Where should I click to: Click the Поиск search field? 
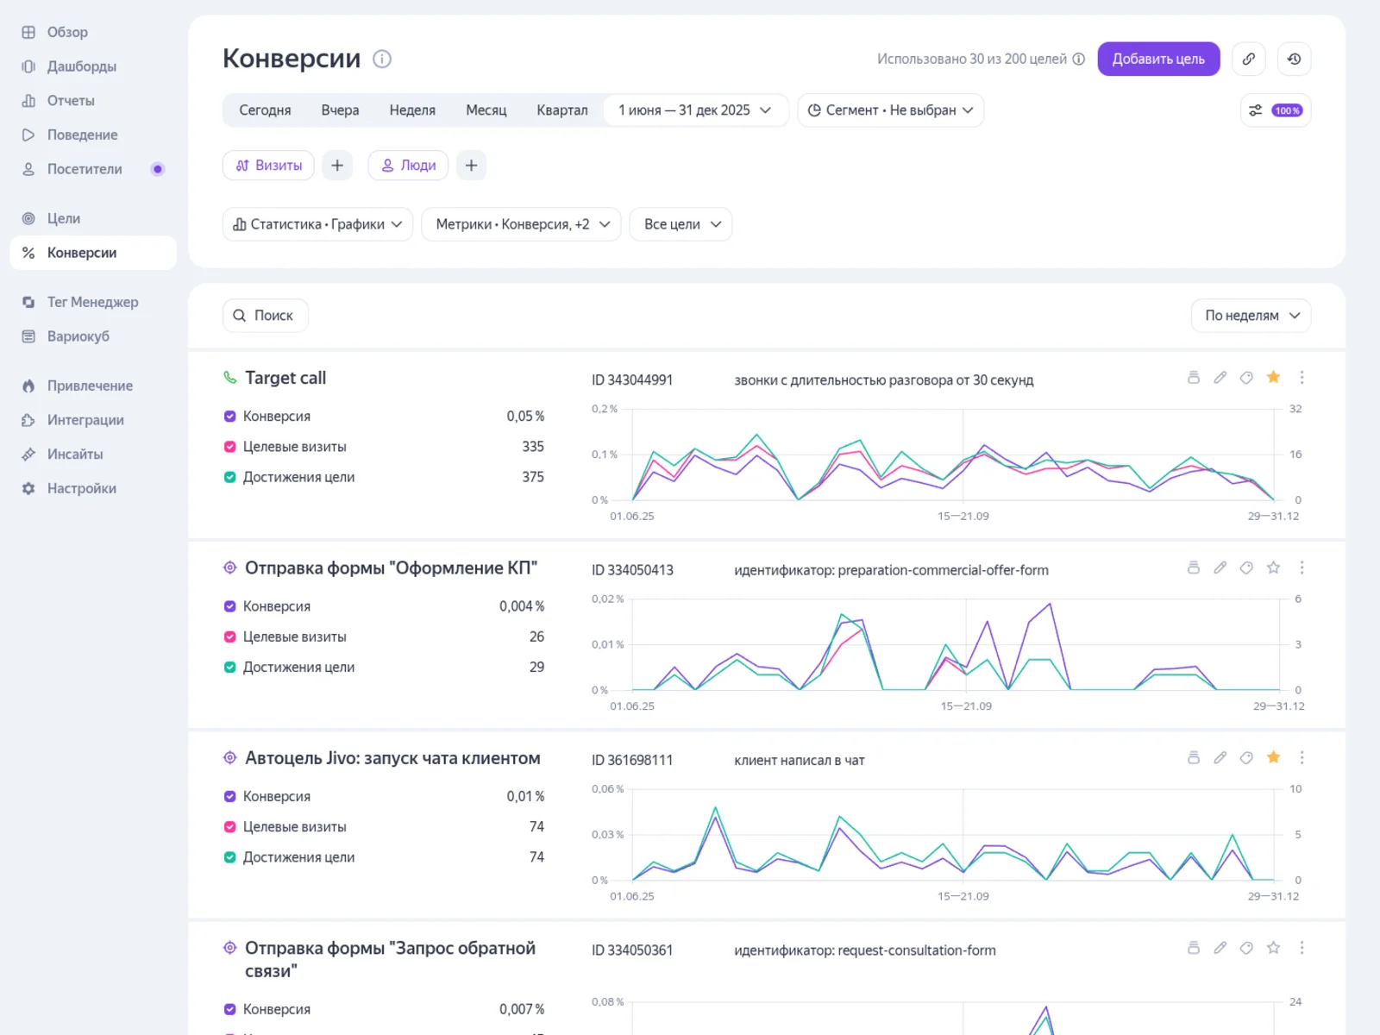click(266, 316)
